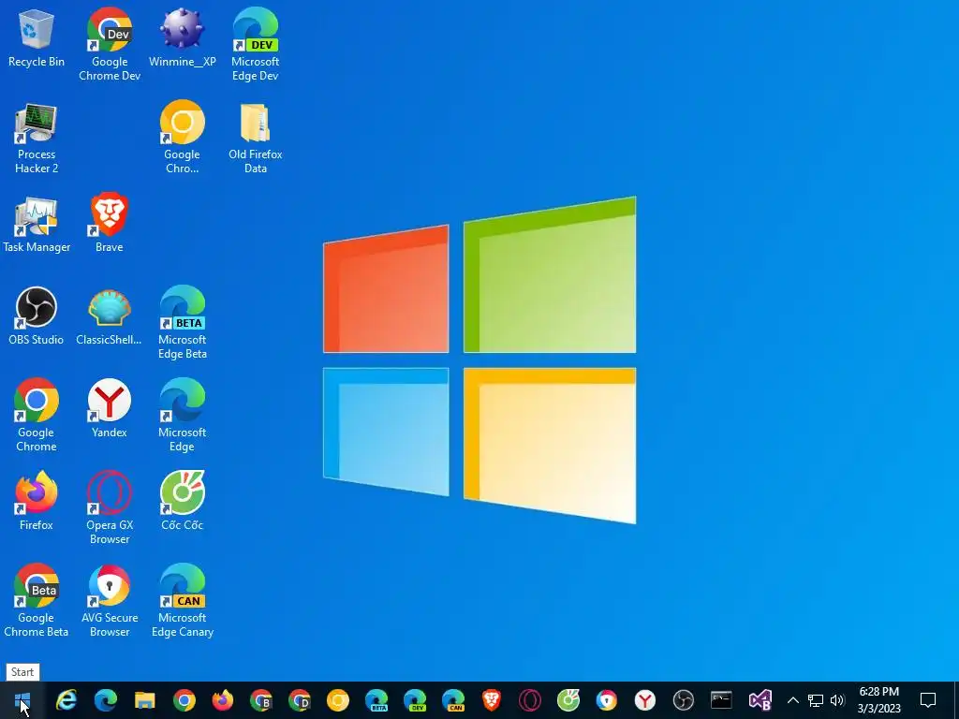Open Command Prompt from the taskbar
Viewport: 959px width, 719px height.
[x=722, y=700]
